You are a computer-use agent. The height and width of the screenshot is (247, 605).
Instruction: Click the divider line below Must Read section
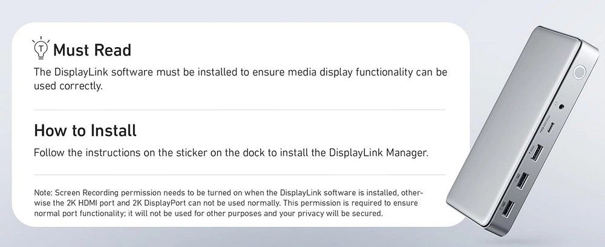tap(240, 109)
